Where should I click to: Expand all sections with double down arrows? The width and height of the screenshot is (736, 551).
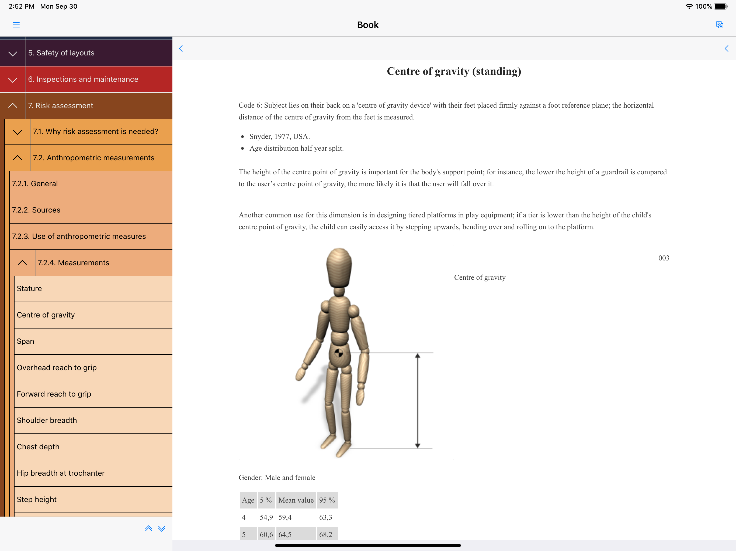[x=162, y=528]
